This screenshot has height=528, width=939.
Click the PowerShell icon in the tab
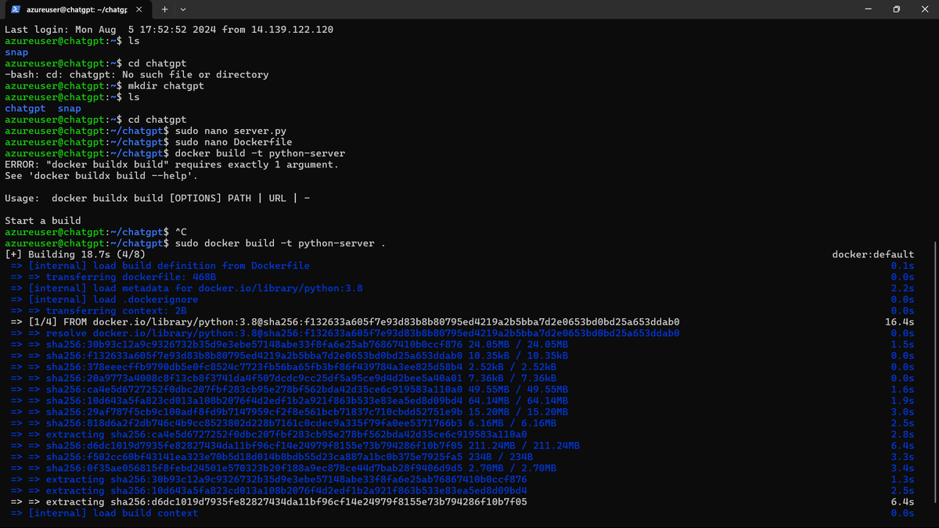click(16, 9)
